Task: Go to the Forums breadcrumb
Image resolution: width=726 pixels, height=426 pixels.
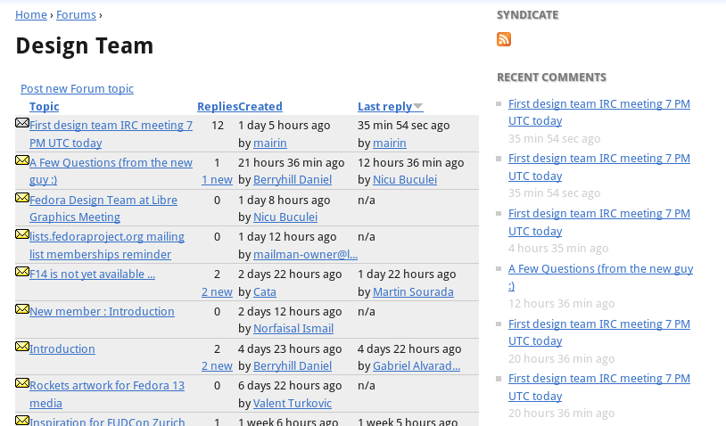Action: click(x=76, y=15)
